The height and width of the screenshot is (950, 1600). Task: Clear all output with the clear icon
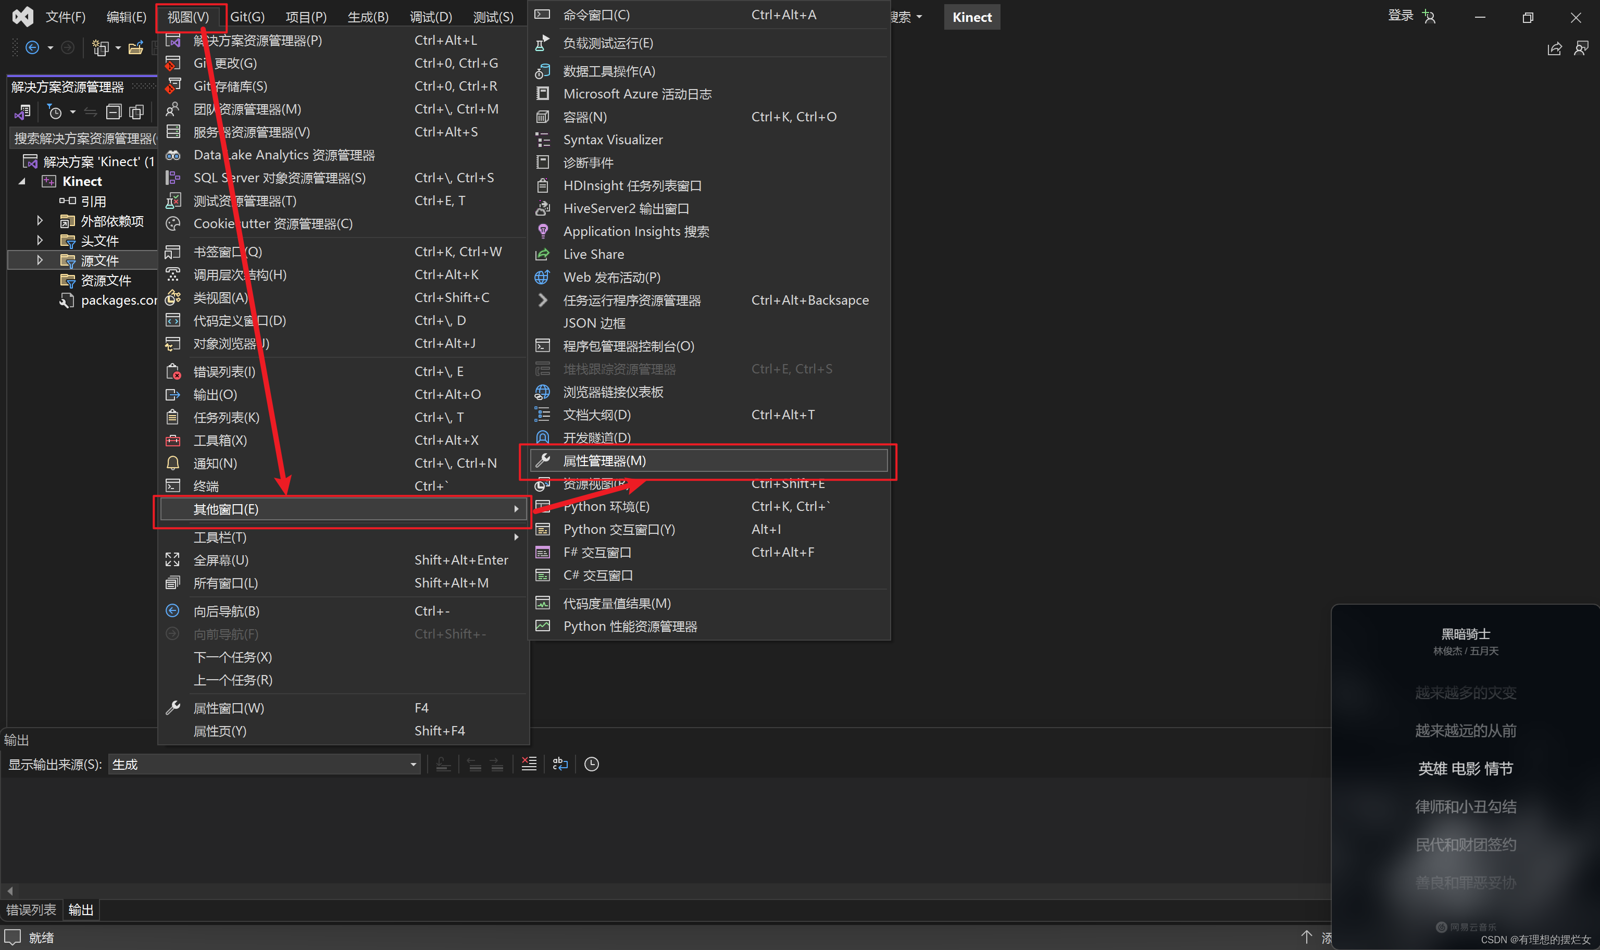click(x=529, y=764)
